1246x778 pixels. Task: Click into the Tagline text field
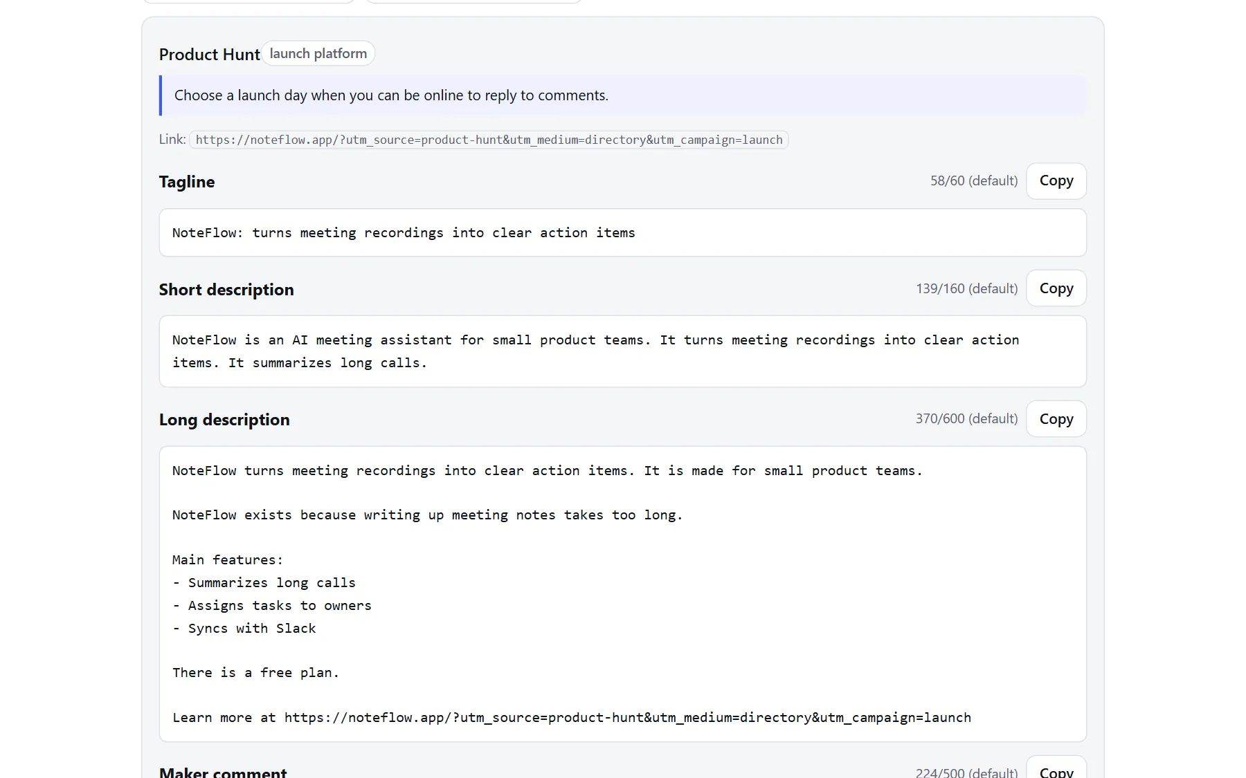(x=622, y=233)
